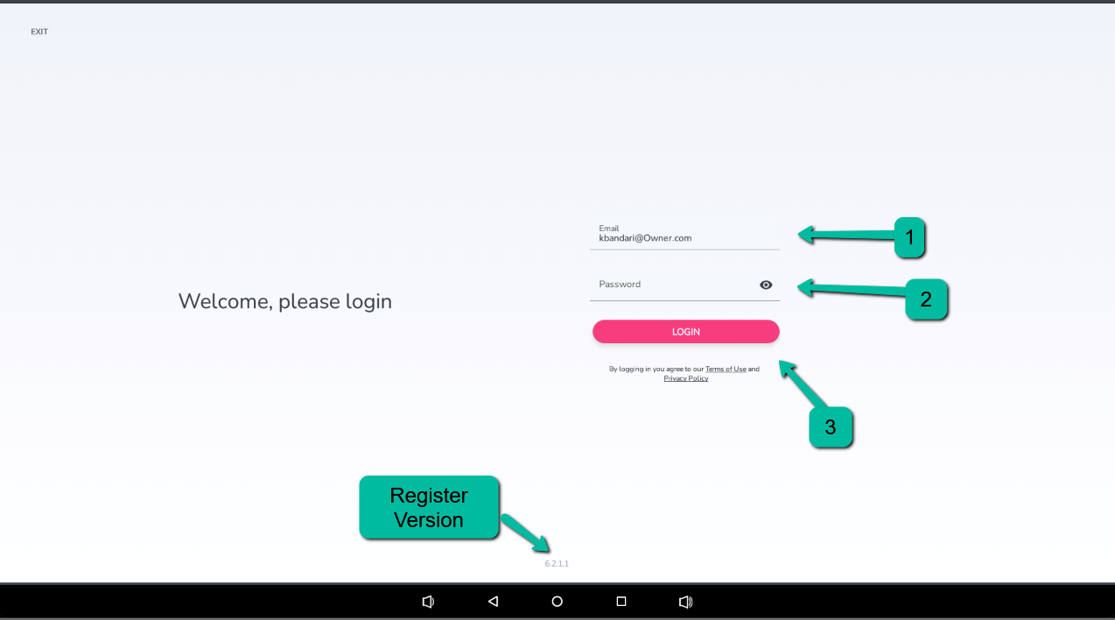
Task: Click the Register Version callout box
Action: pos(429,507)
